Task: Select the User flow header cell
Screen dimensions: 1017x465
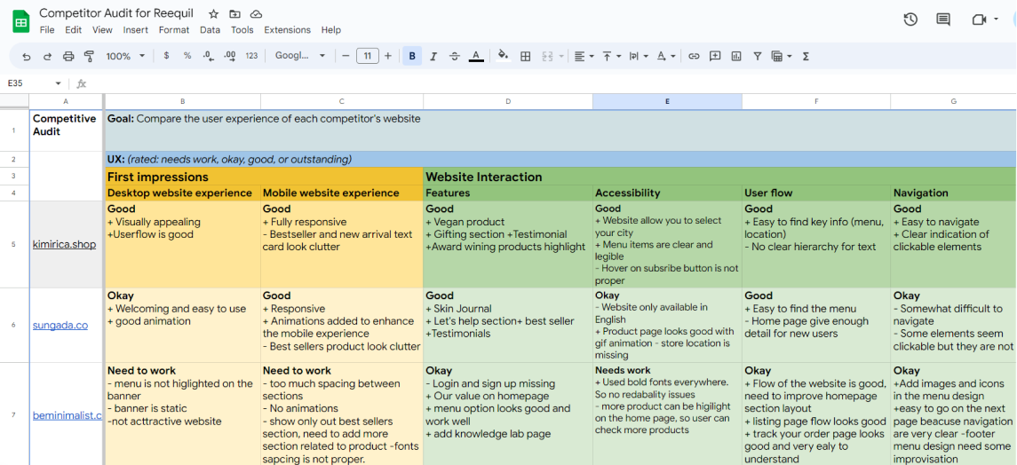Action: pos(816,193)
